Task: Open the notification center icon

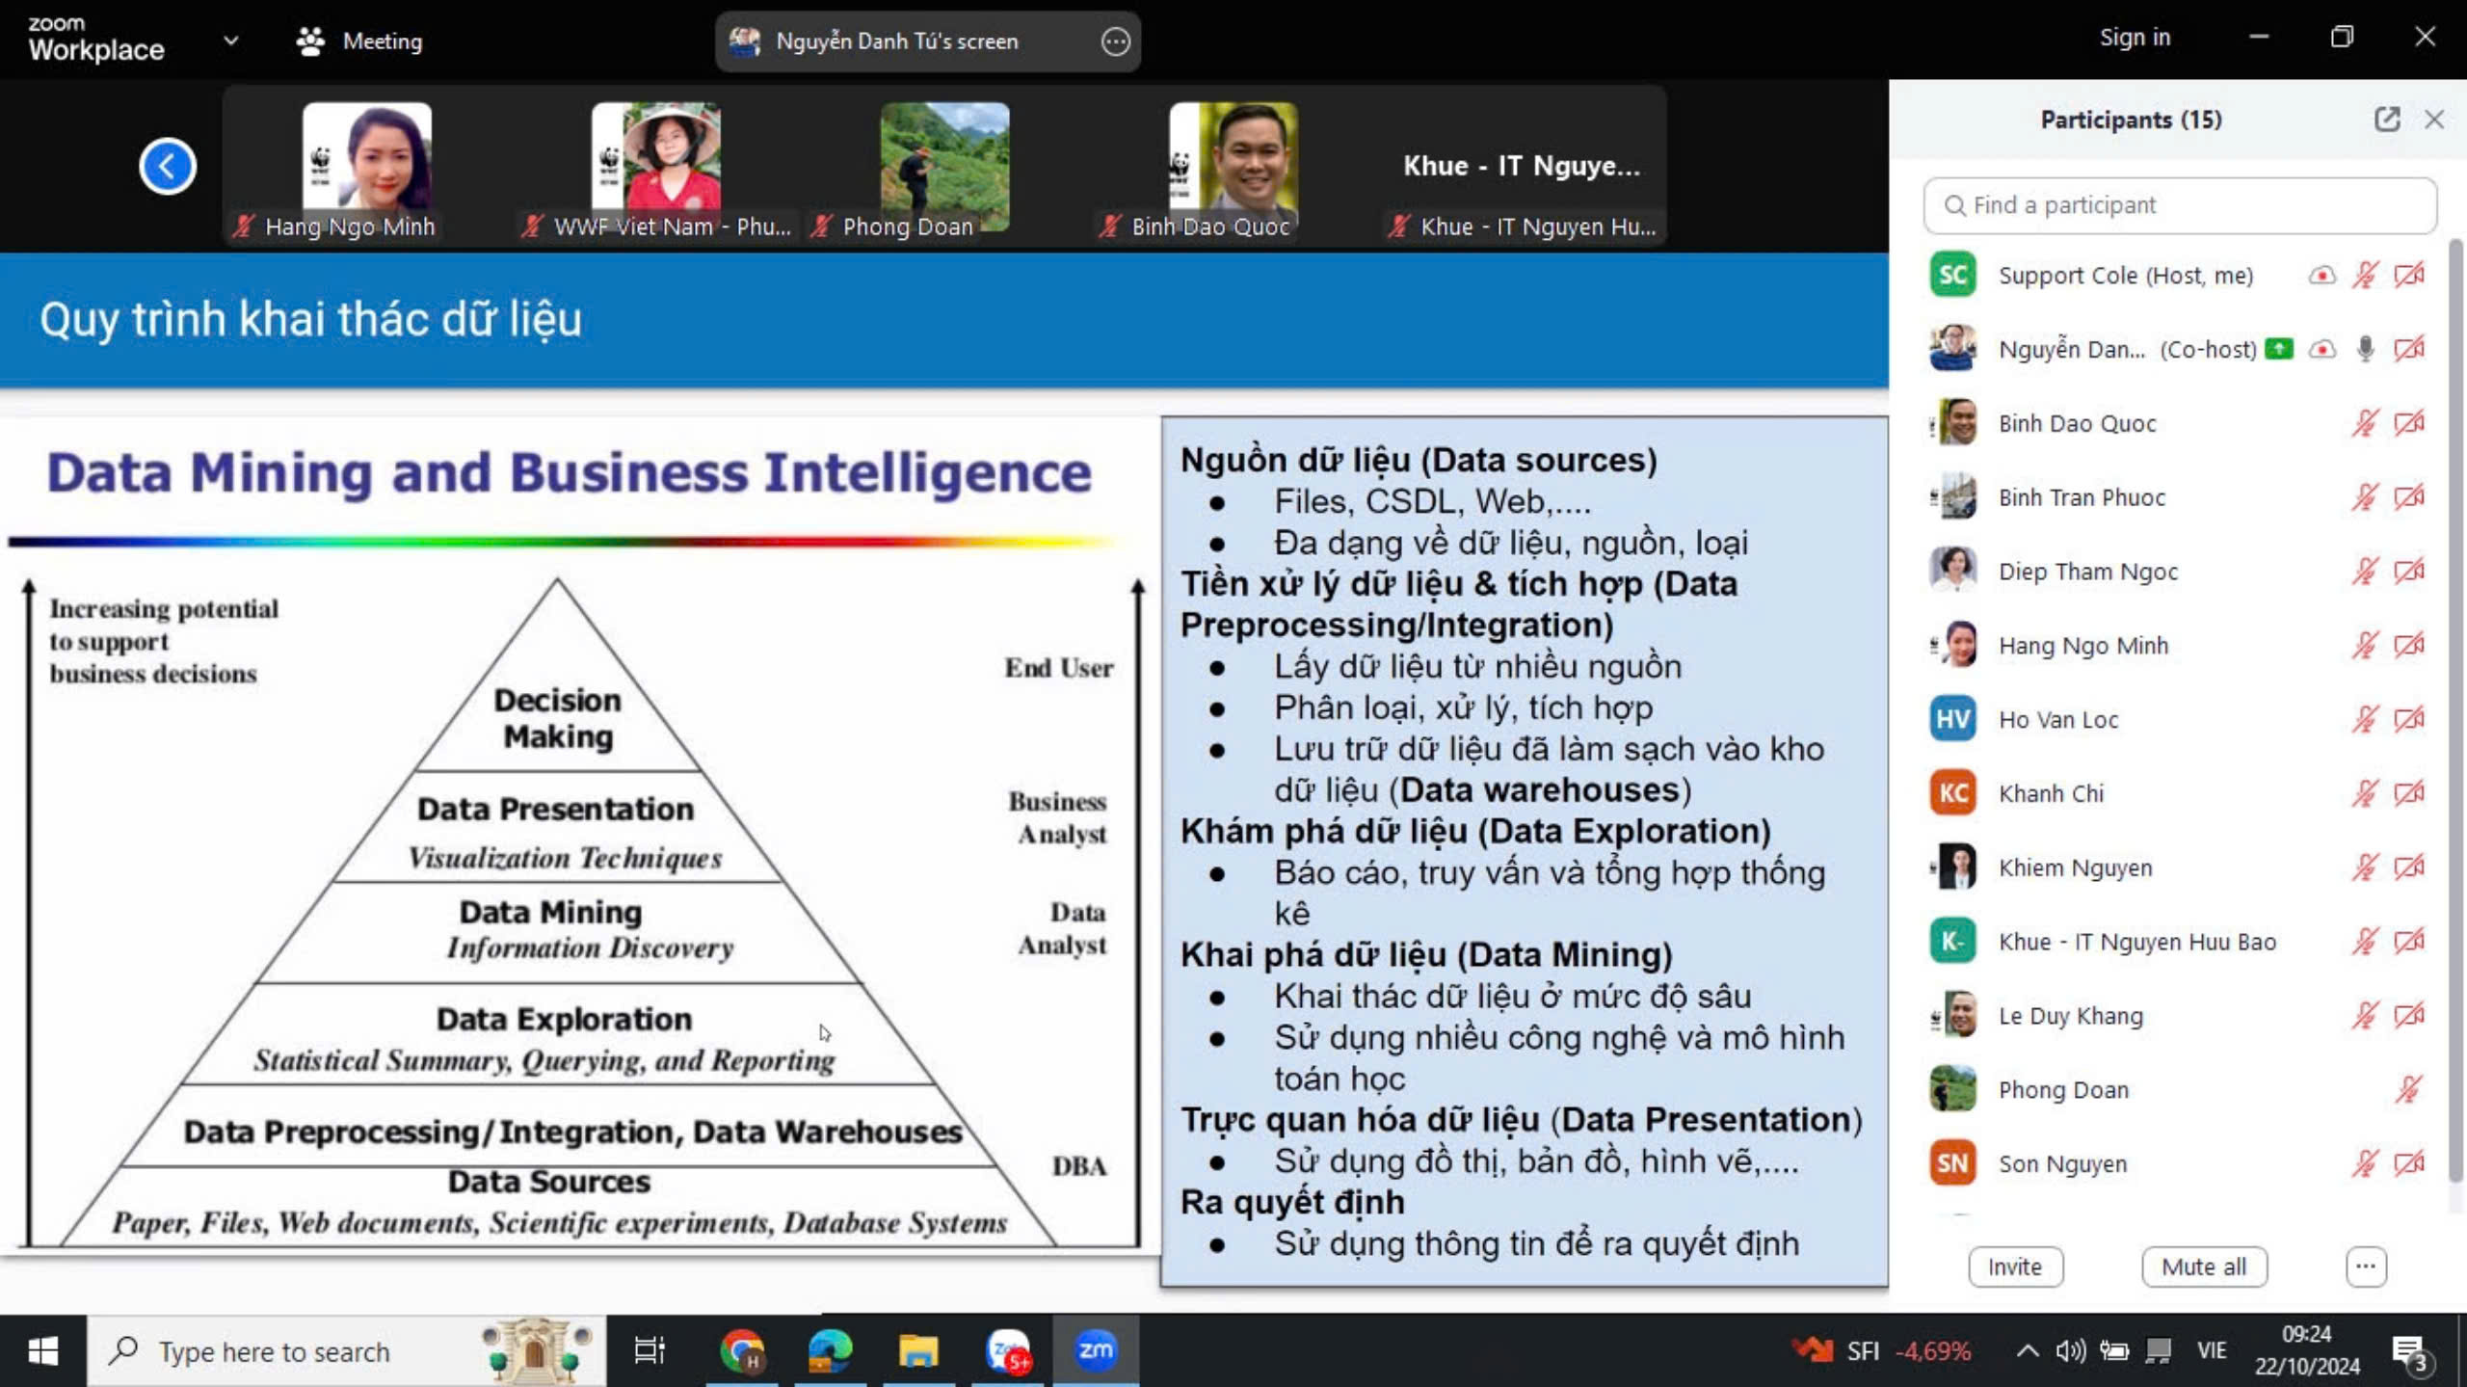Action: 2413,1352
